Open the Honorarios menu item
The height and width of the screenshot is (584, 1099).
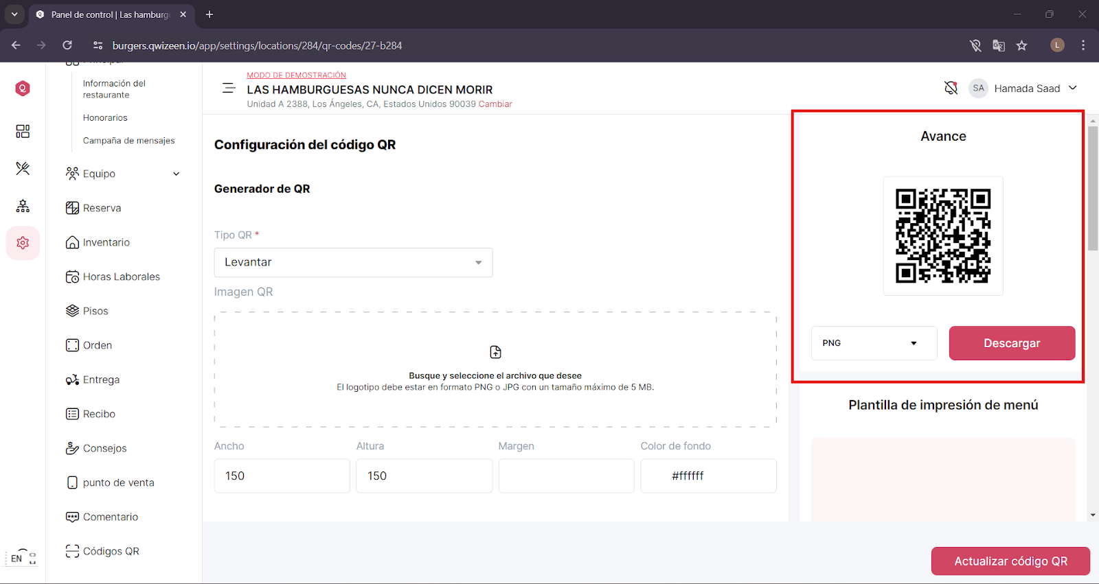coord(105,118)
